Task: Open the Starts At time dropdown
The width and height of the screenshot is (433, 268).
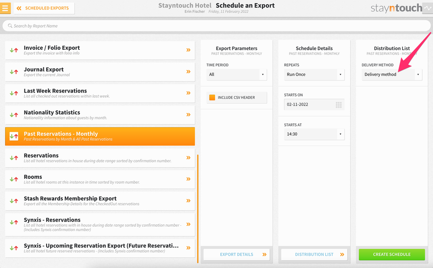Action: [x=314, y=134]
